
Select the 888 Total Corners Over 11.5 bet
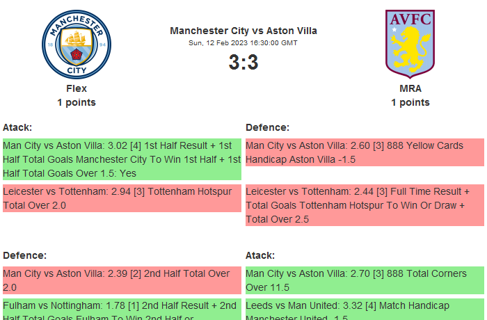(x=365, y=280)
